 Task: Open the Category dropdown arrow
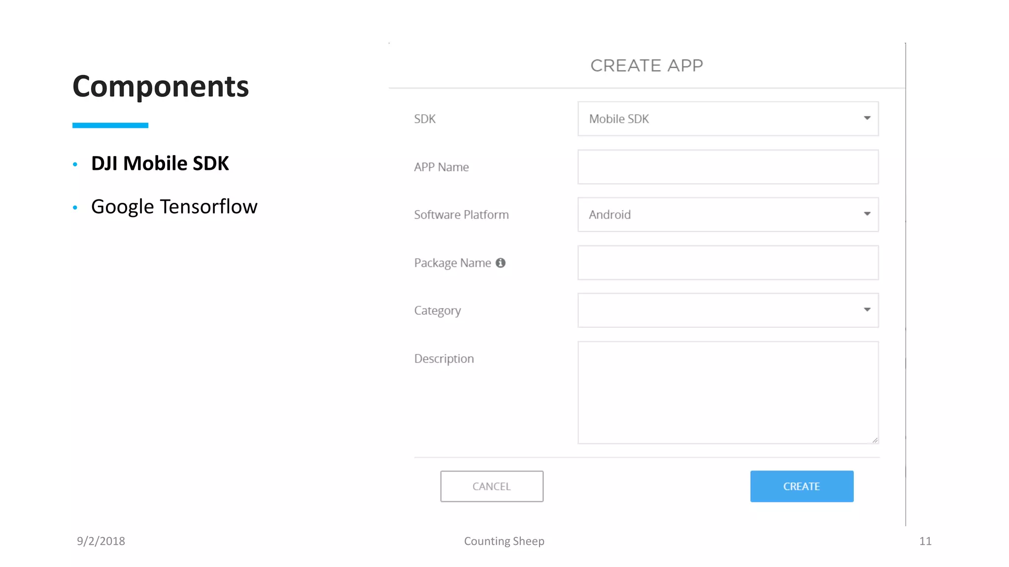867,310
